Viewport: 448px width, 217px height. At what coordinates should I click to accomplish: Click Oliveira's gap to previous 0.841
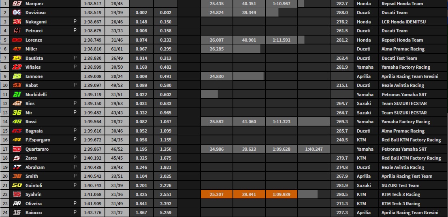pos(141,204)
